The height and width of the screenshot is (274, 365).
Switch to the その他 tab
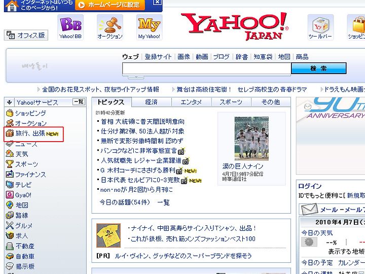tap(271, 102)
